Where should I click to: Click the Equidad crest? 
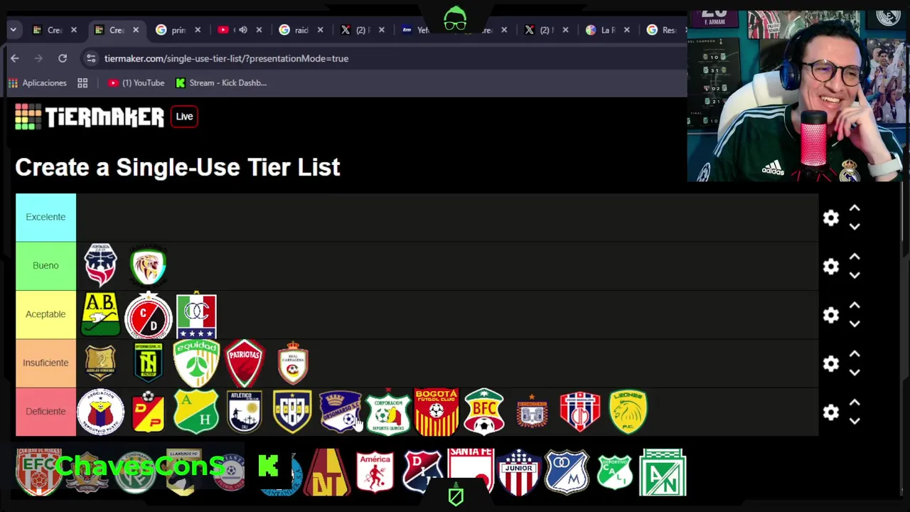coord(196,363)
